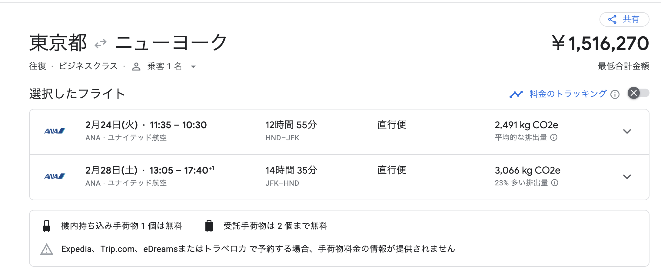661x274 pixels.
Task: Click the price tracking graph icon
Action: pyautogui.click(x=516, y=94)
